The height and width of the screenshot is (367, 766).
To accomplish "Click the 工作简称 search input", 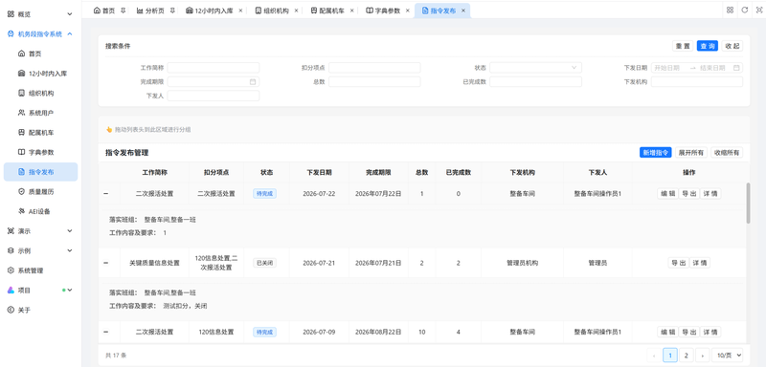I will point(214,68).
